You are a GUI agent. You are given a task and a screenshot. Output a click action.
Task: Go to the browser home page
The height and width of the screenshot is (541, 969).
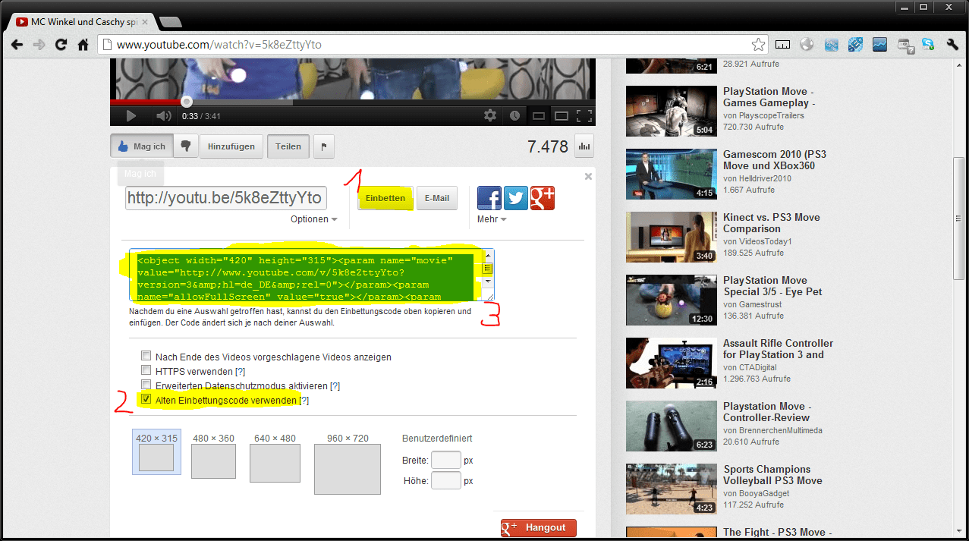pyautogui.click(x=83, y=44)
